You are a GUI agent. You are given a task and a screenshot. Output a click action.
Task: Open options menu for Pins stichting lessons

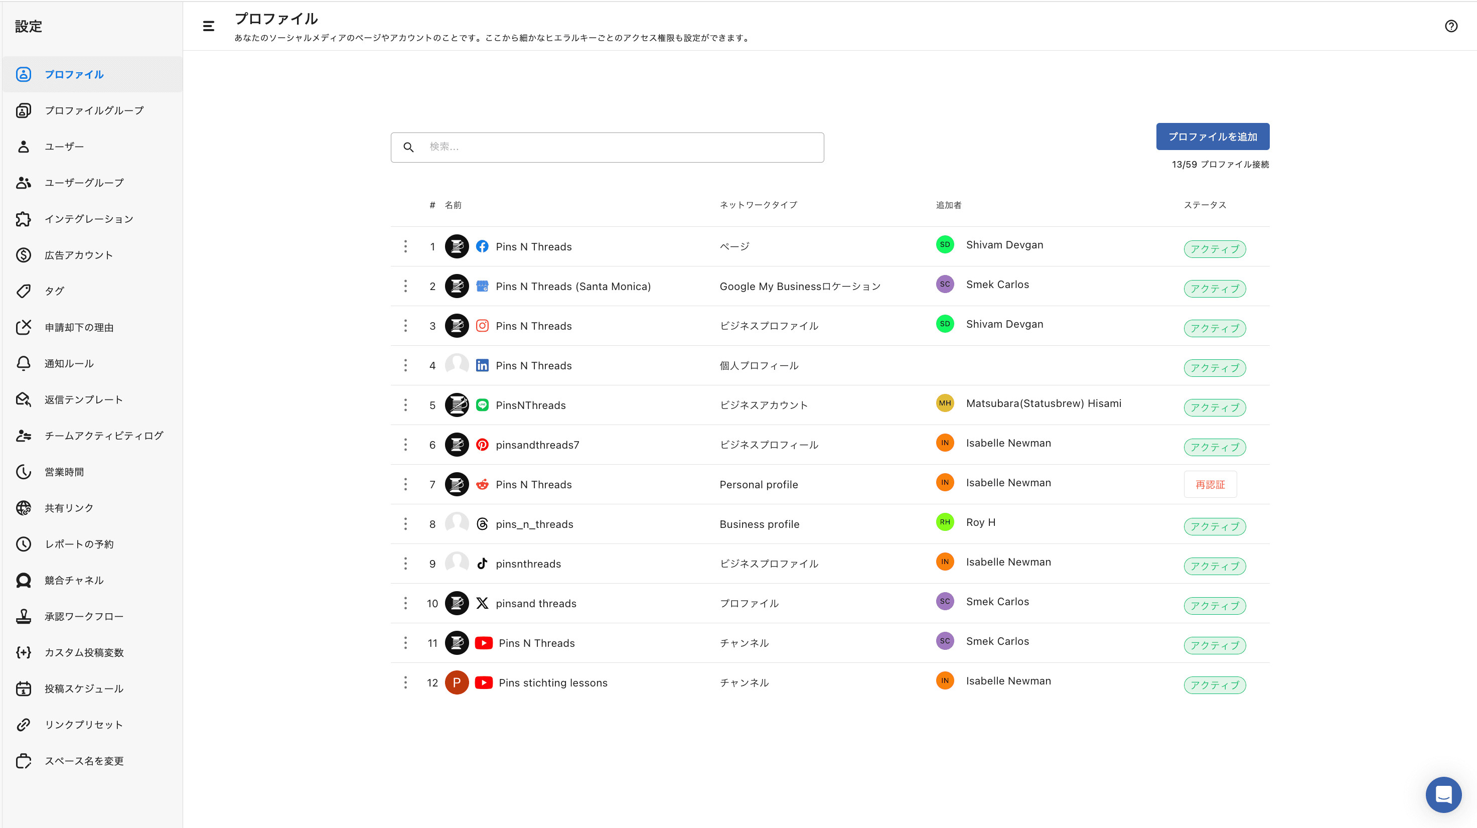point(405,682)
